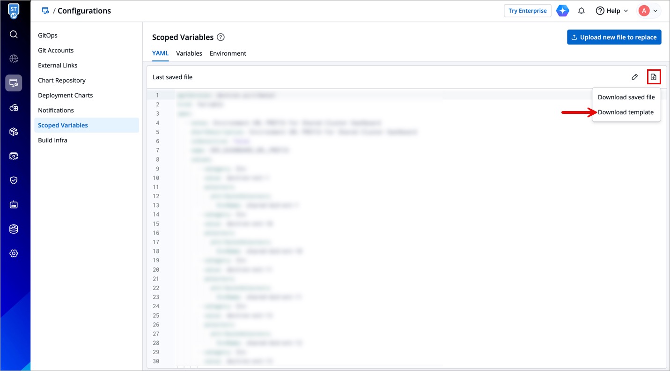Select Download template from menu

pyautogui.click(x=626, y=112)
